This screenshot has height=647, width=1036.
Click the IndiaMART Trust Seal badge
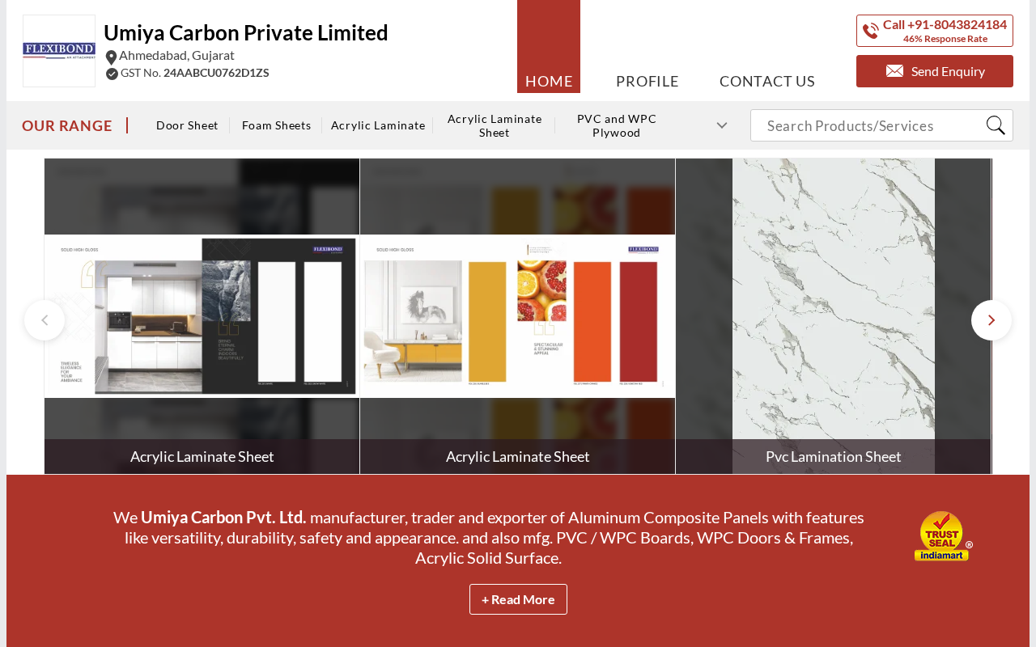point(943,536)
